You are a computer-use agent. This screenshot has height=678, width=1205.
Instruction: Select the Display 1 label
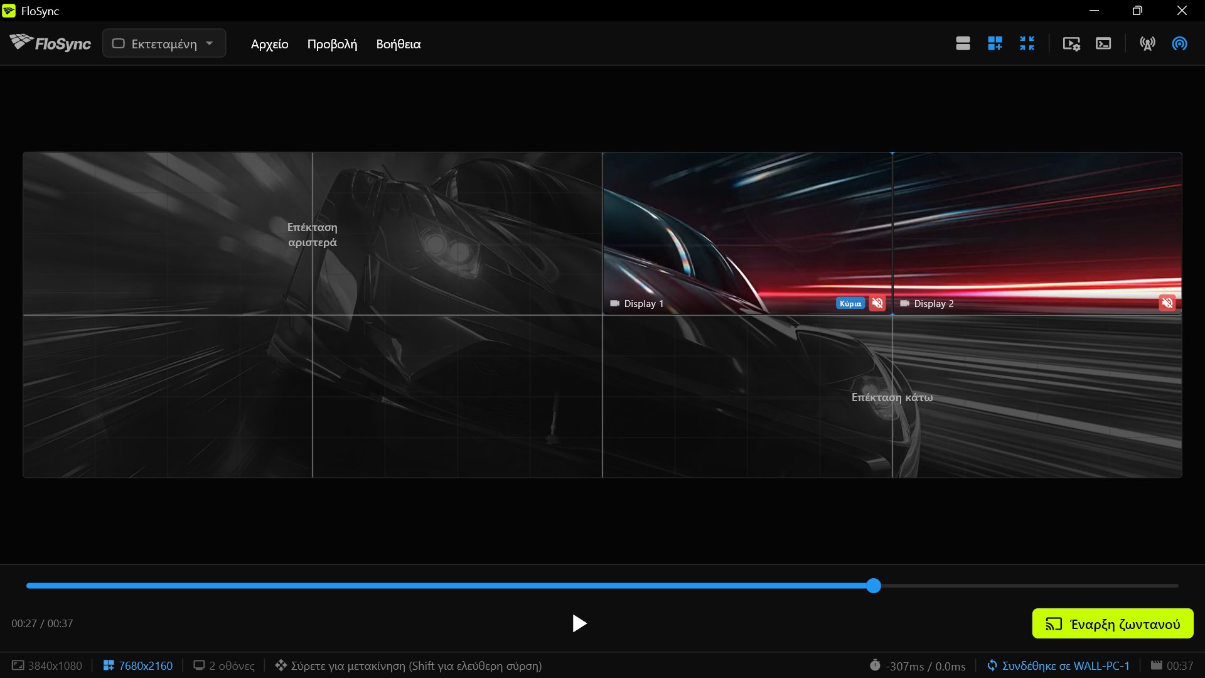[x=643, y=303]
